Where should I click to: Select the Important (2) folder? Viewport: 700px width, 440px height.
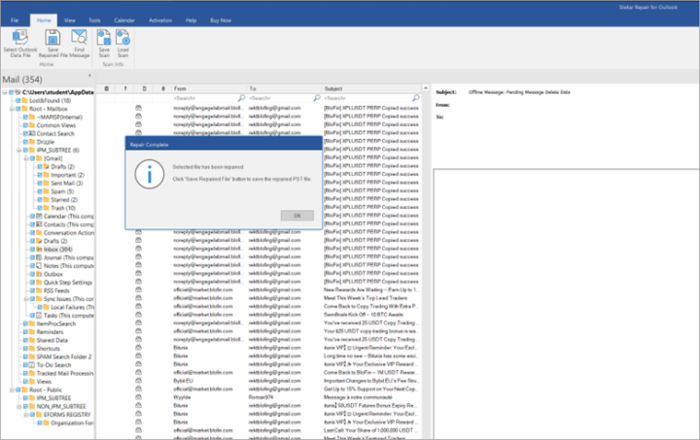click(x=67, y=175)
